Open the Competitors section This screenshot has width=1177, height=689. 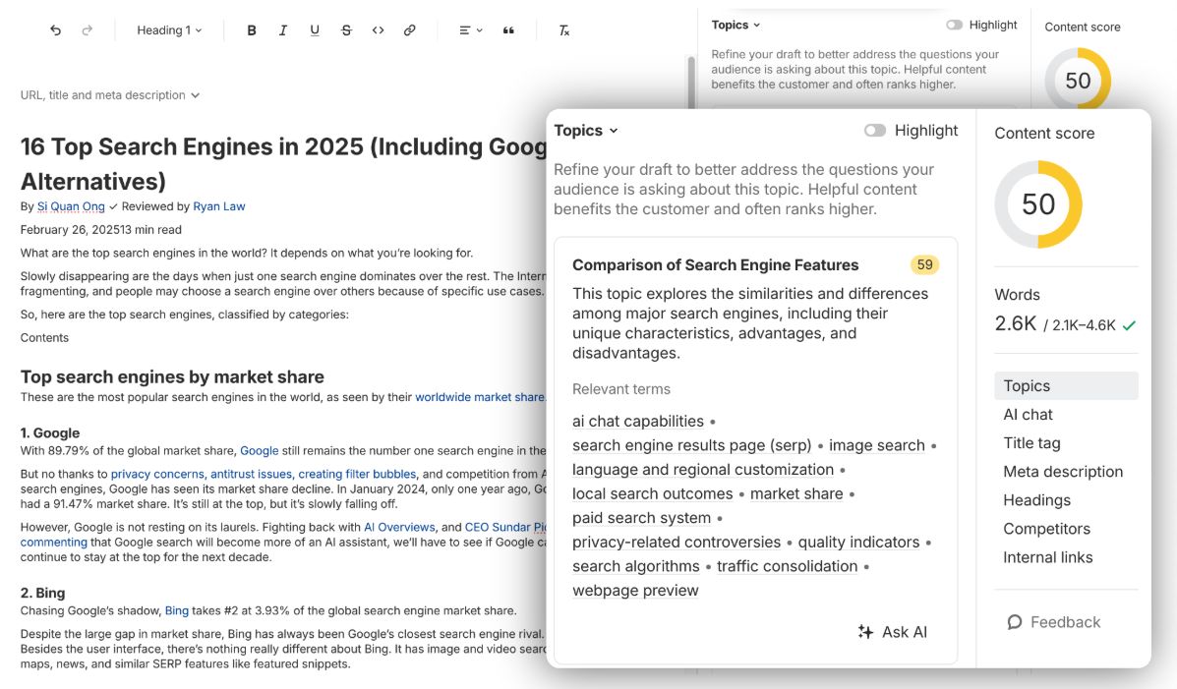coord(1046,528)
